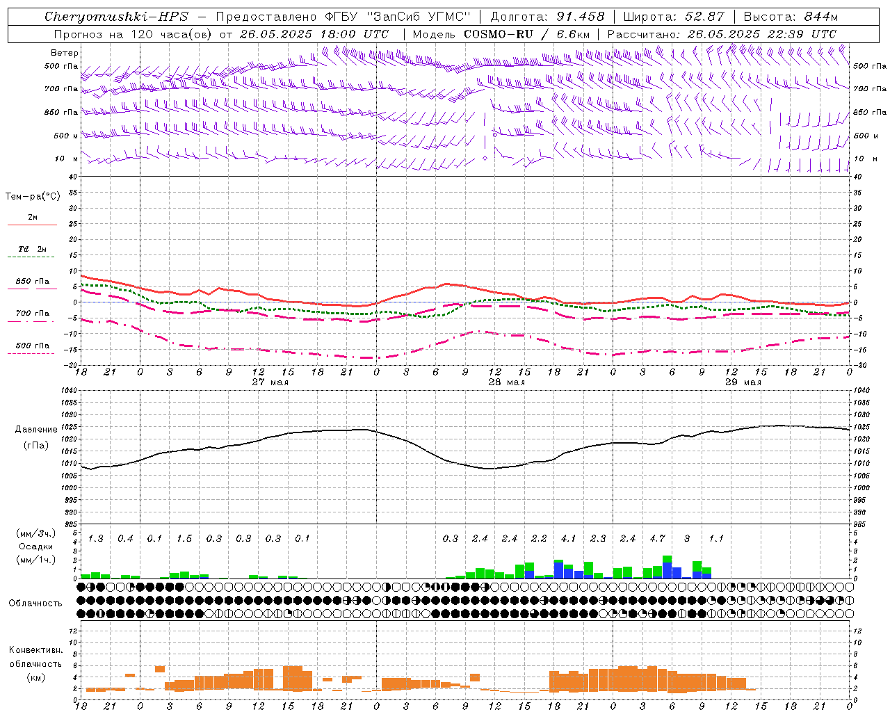
Task: Click the 0.4 precipitation total
Action: 125,539
